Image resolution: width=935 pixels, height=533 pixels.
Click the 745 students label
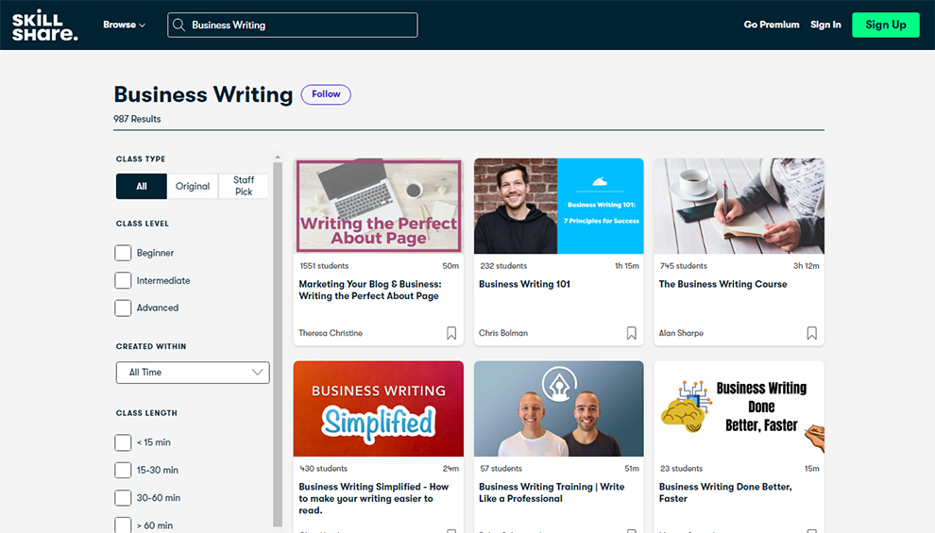[x=684, y=266]
